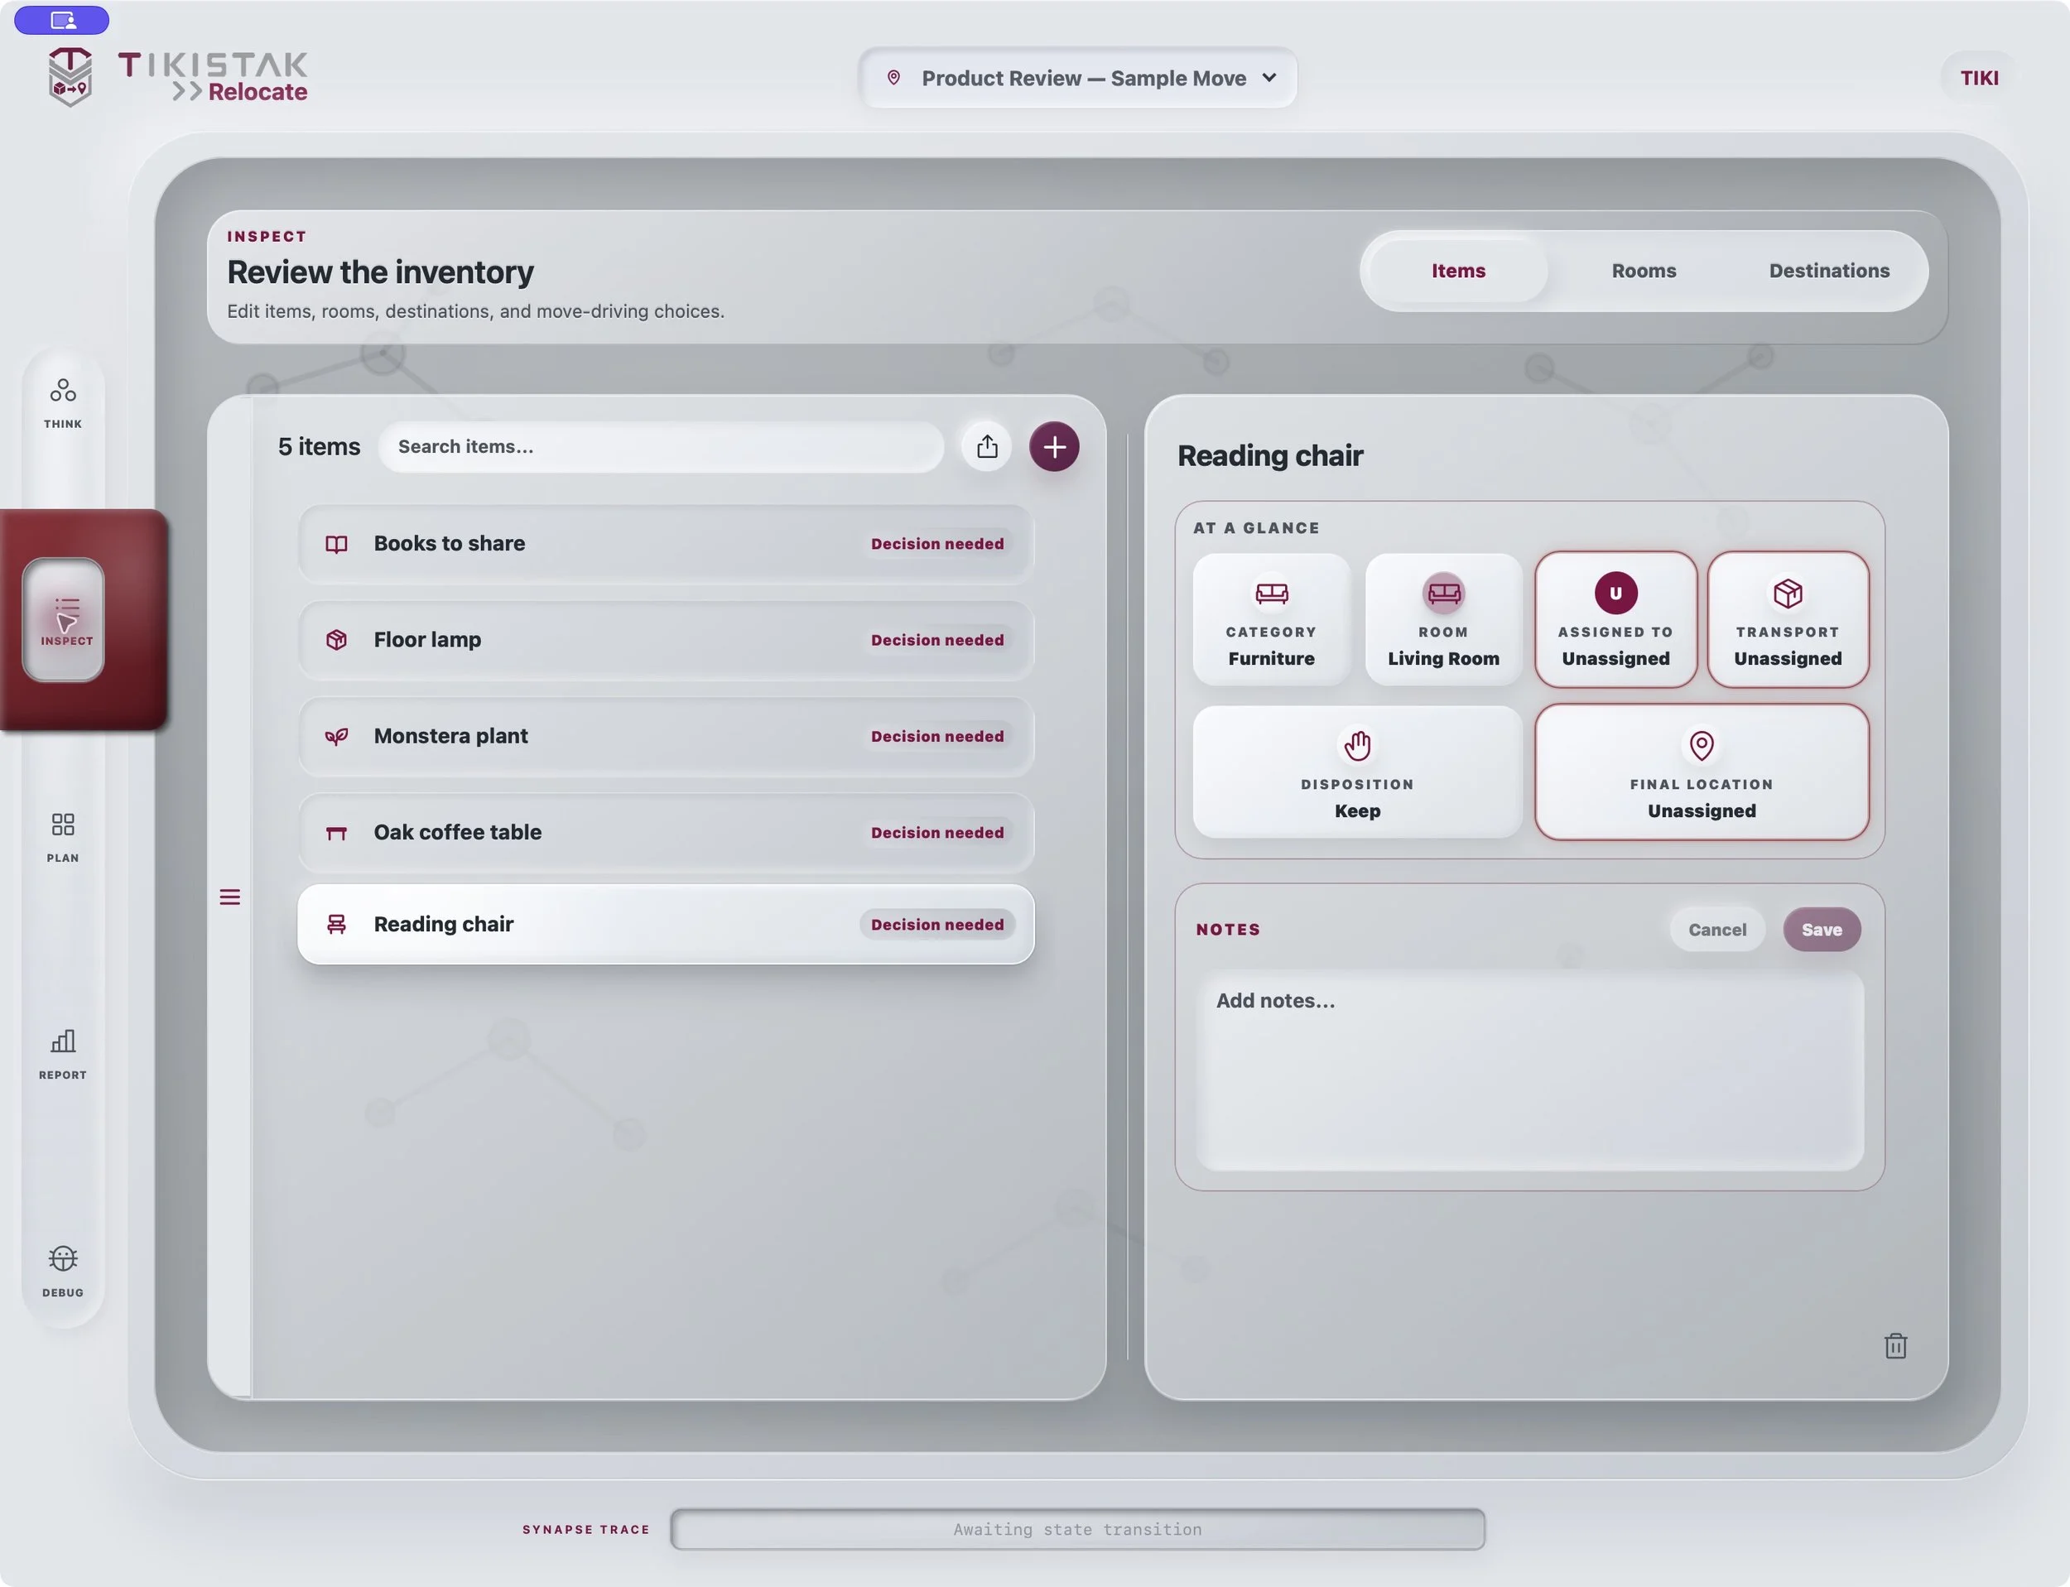Open the Transport Unassigned card
This screenshot has width=2070, height=1587.
[x=1788, y=620]
